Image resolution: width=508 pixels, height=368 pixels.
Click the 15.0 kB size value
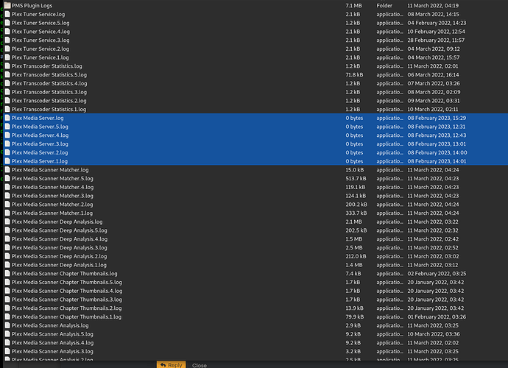coord(354,170)
